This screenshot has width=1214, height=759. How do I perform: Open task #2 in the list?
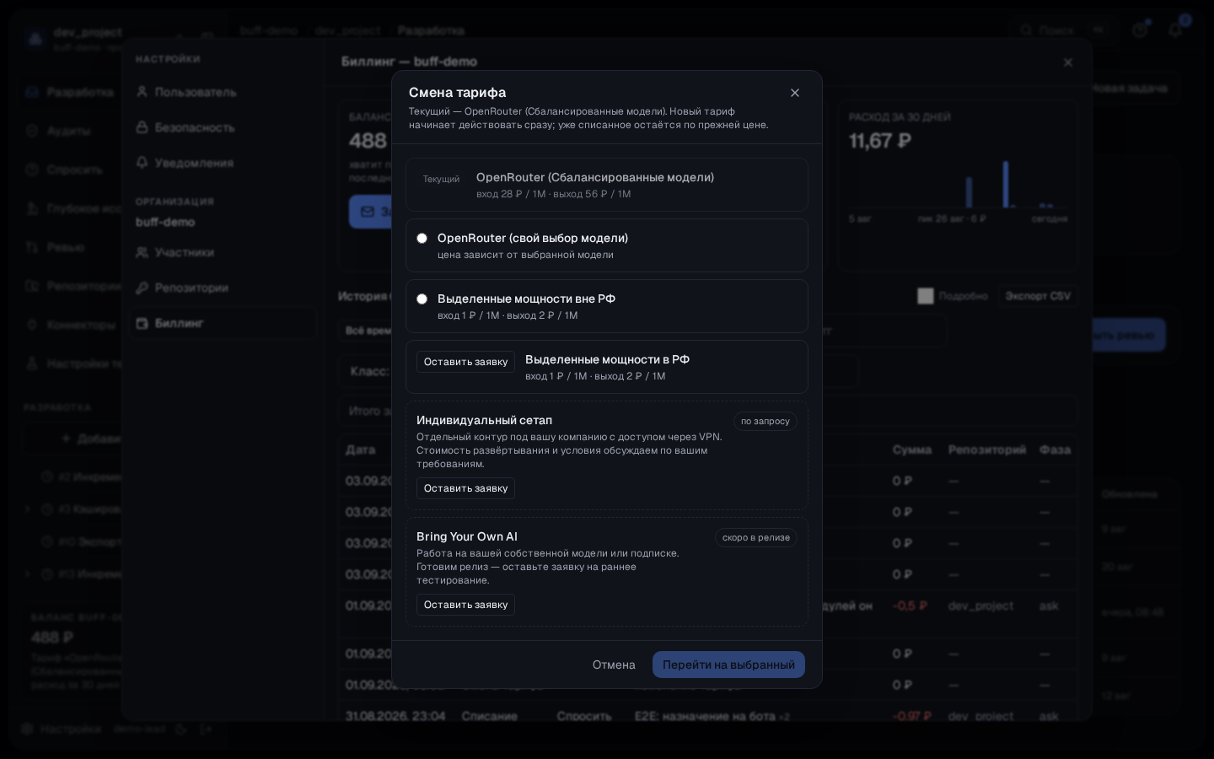(x=89, y=476)
